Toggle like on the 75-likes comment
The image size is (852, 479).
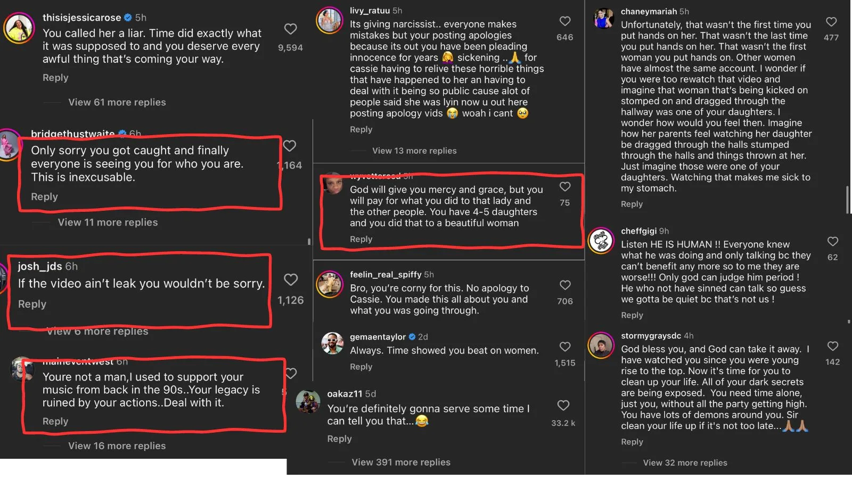(x=565, y=187)
